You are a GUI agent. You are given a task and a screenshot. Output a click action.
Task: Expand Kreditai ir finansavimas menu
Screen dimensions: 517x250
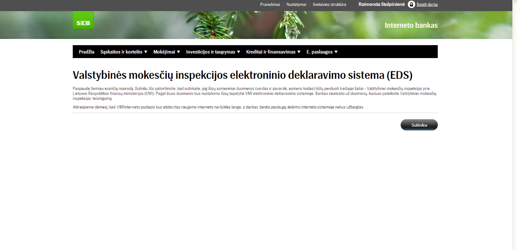click(x=273, y=52)
